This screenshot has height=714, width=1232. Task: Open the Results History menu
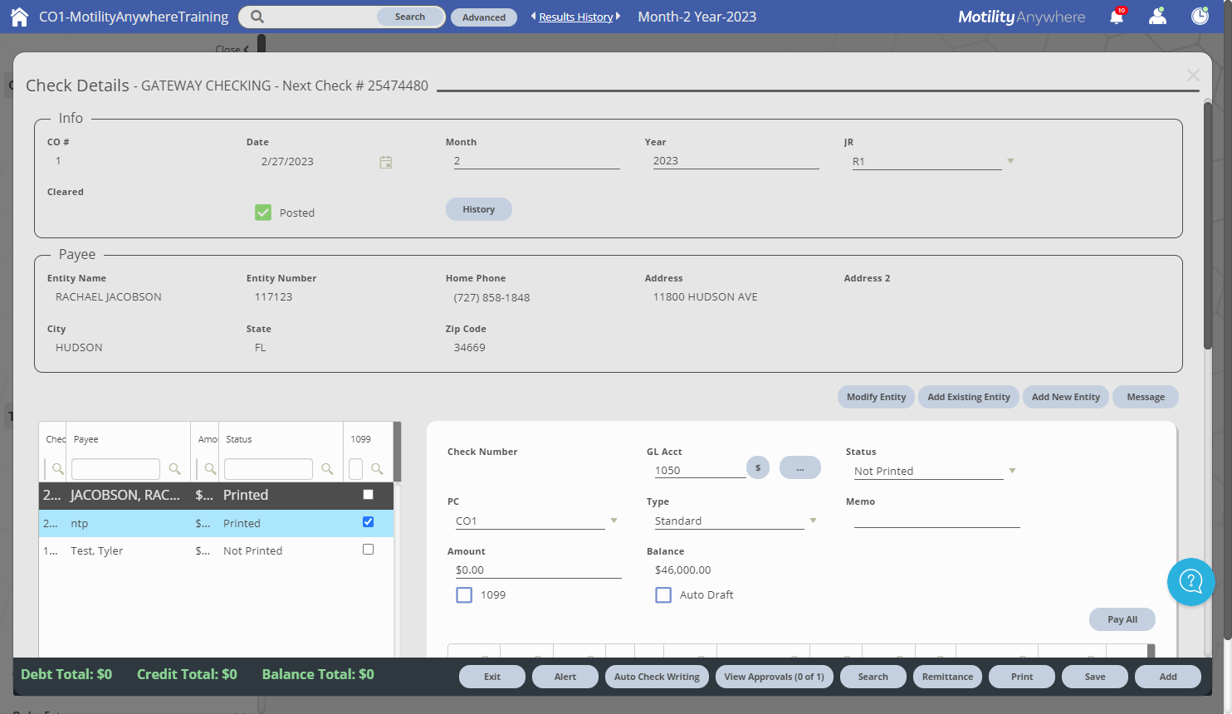(576, 16)
